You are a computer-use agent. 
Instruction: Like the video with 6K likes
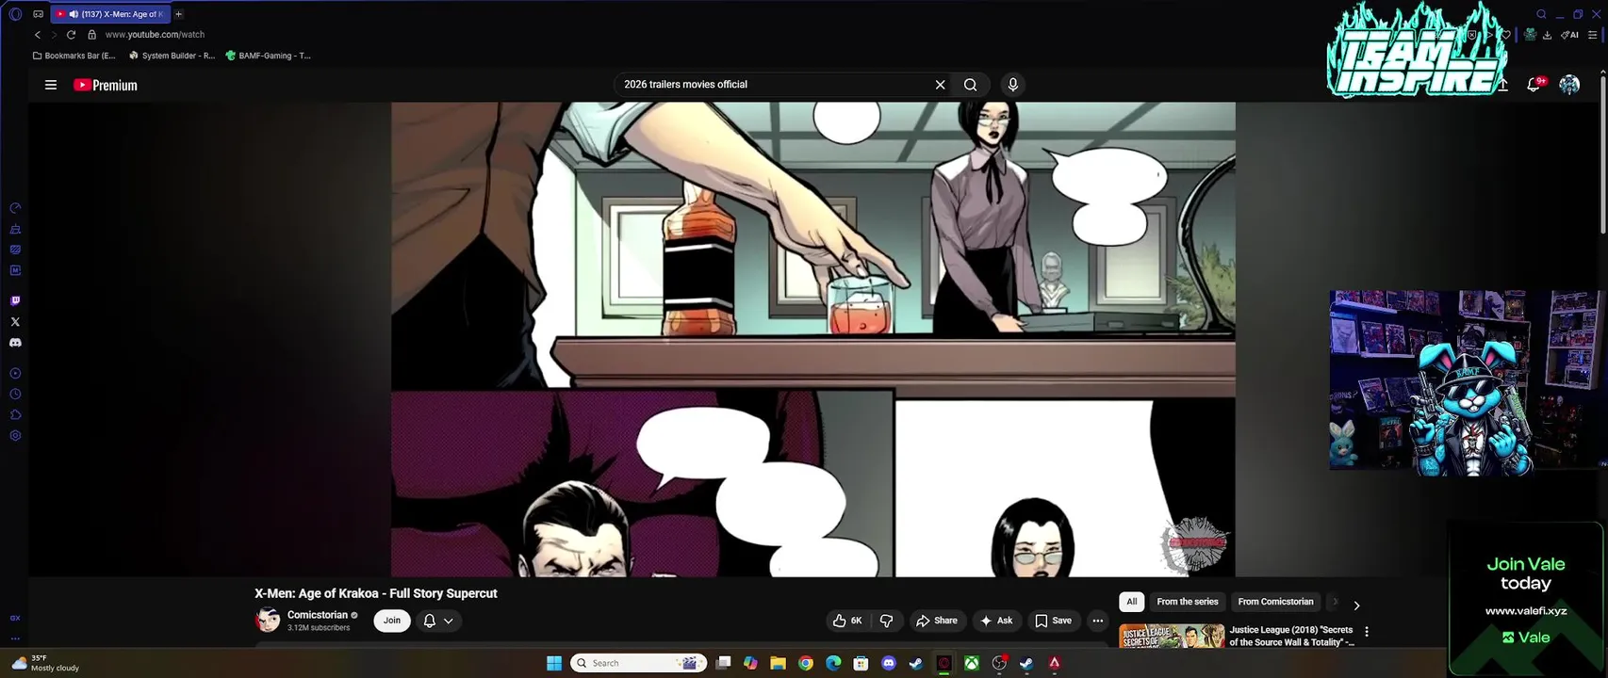848,621
